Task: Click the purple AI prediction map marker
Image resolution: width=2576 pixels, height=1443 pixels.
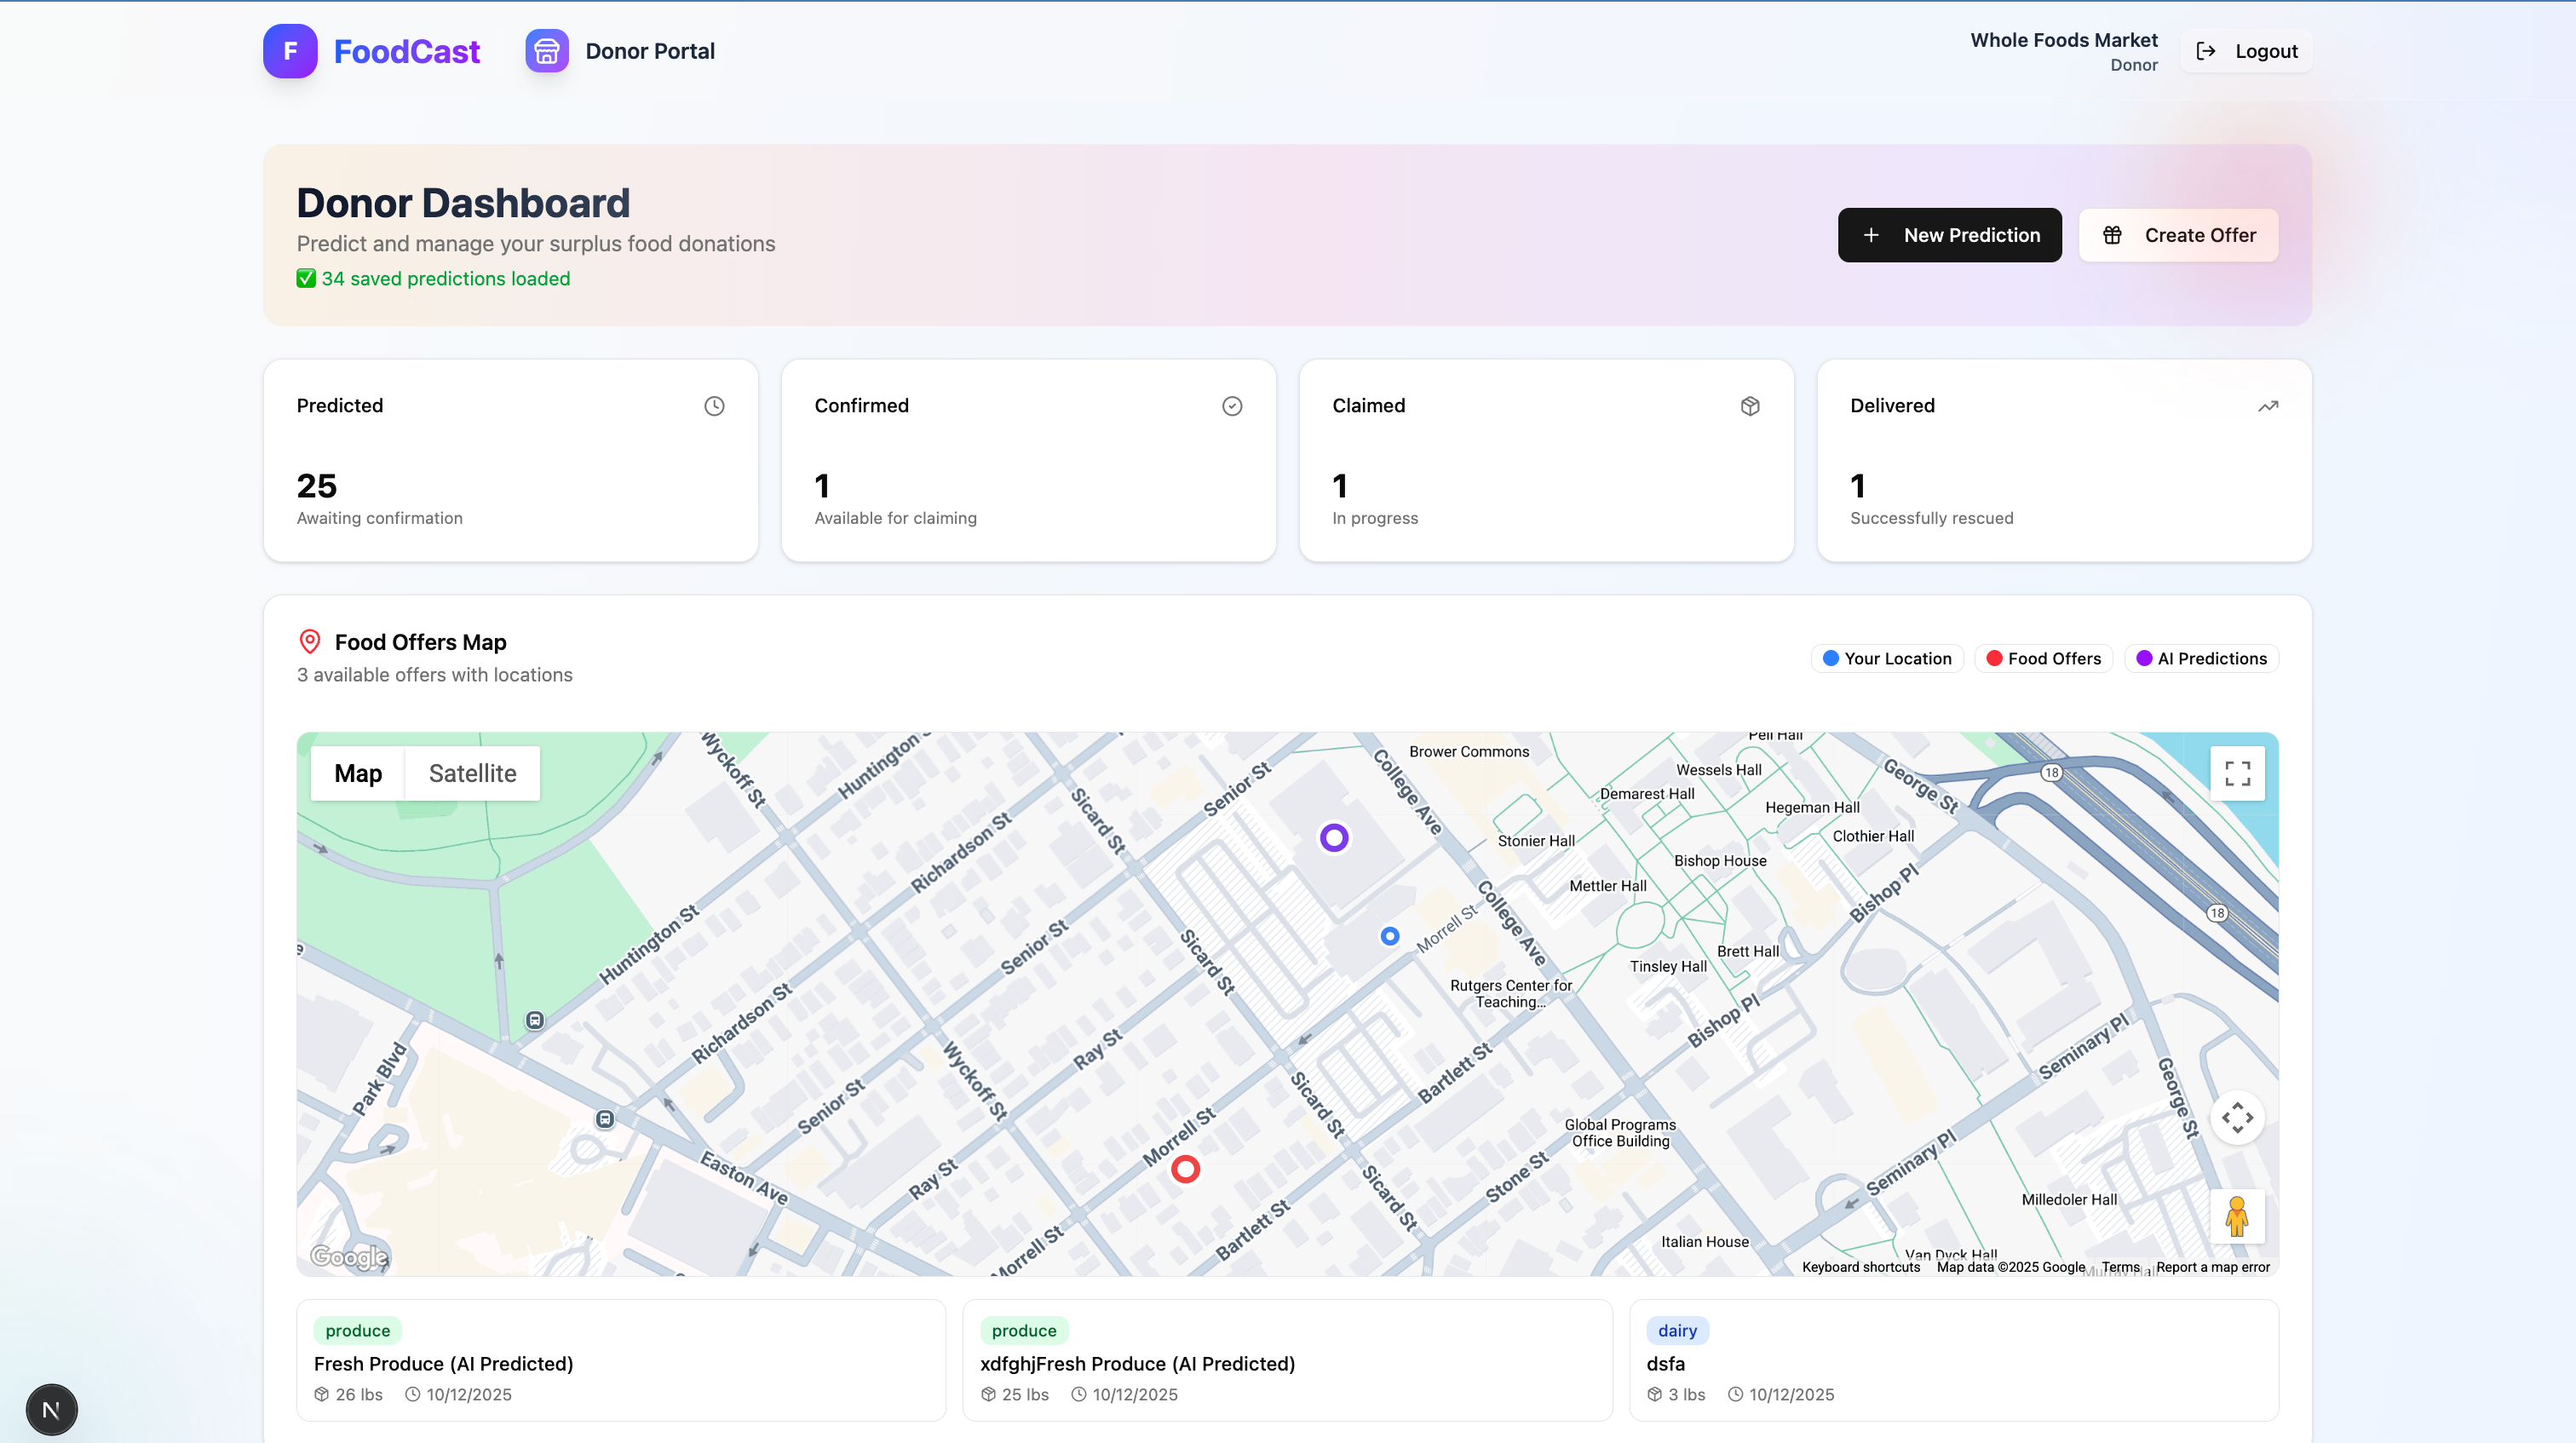Action: click(x=1334, y=837)
